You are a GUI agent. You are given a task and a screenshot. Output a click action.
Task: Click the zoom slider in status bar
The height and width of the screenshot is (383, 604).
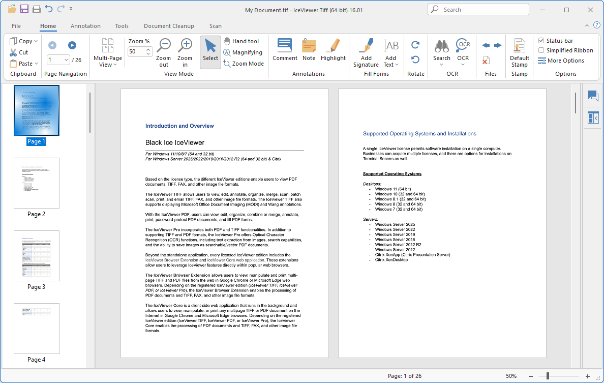548,376
